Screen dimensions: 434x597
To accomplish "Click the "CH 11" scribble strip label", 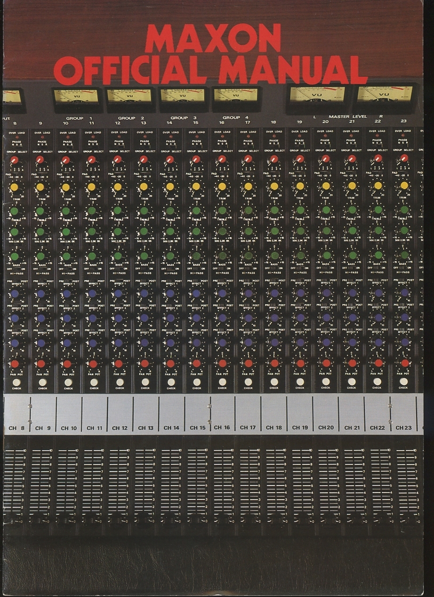I will 94,428.
